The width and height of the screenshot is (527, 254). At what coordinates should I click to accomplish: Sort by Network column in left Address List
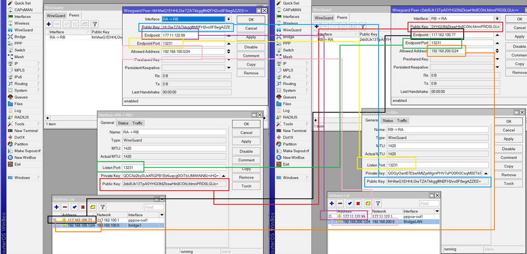(111, 214)
